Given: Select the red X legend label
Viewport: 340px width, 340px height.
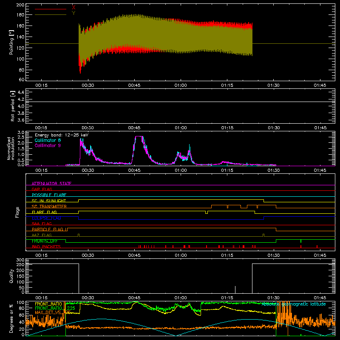Looking at the screenshot, I should [x=74, y=8].
